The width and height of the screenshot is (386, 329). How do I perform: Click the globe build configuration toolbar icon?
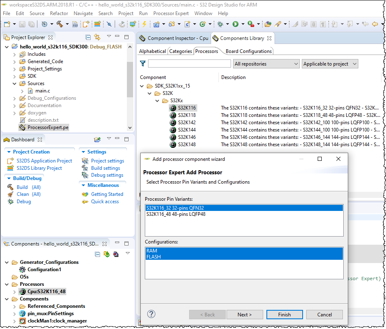click(x=44, y=24)
